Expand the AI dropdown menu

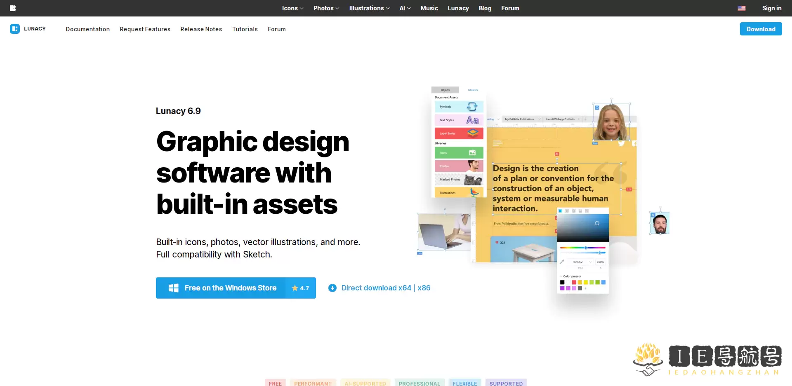tap(405, 8)
